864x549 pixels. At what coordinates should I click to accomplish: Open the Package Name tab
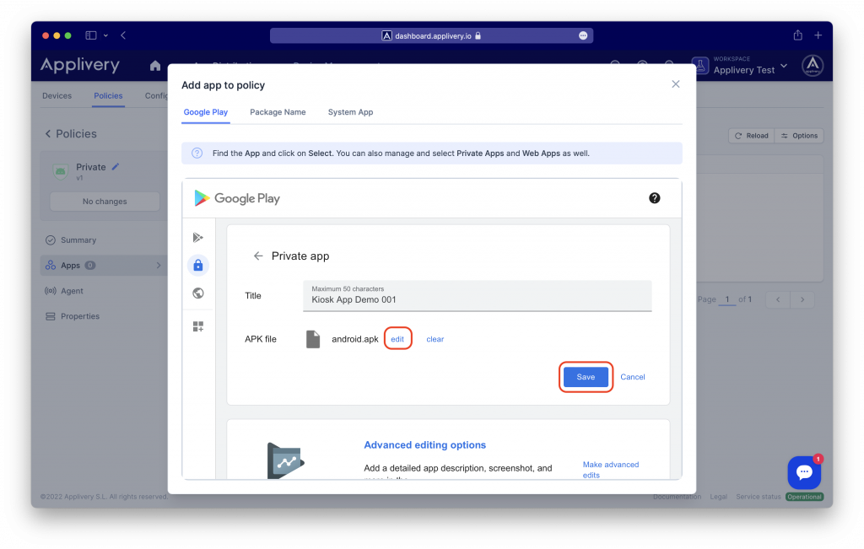278,112
